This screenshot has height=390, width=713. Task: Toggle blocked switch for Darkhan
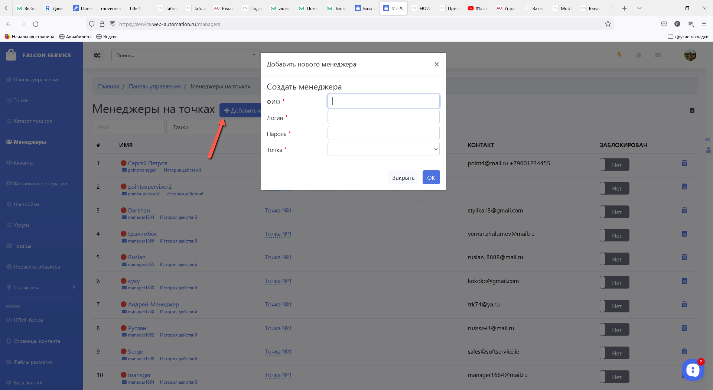614,212
